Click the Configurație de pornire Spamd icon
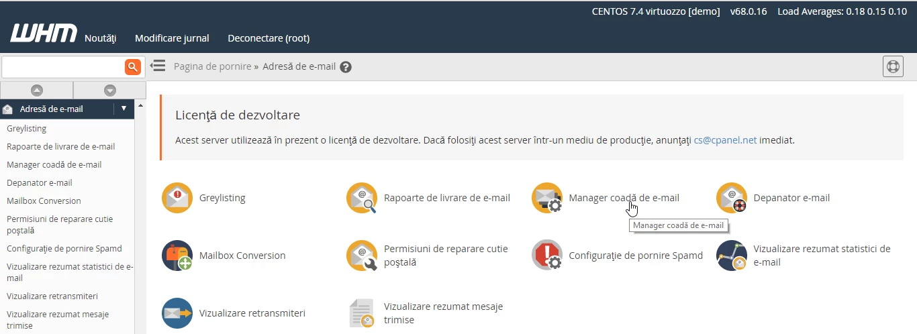 (x=546, y=256)
